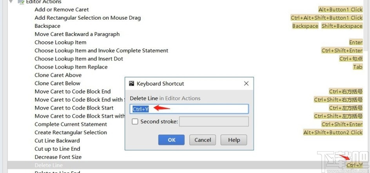Viewport: 370px width, 173px height.
Task: Select the Backspace action row
Action: click(x=47, y=26)
